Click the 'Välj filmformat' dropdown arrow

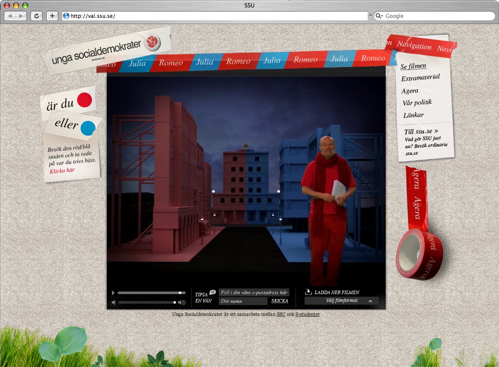tap(370, 301)
